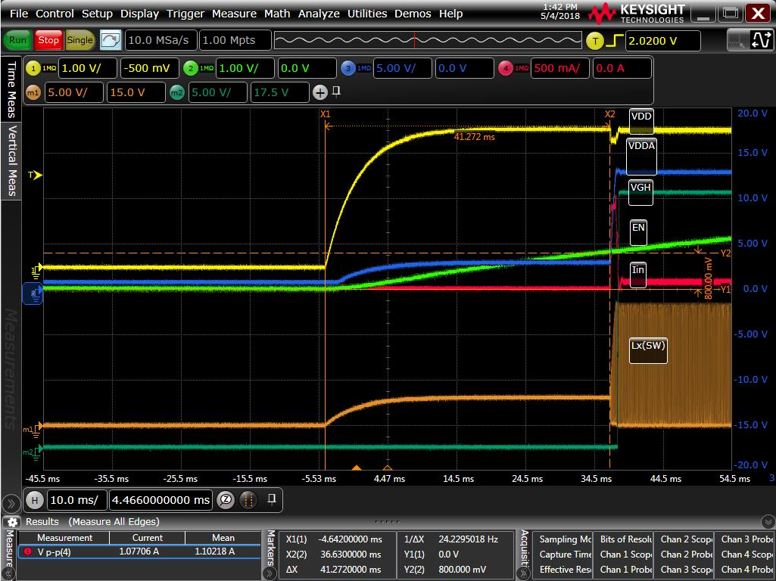Click channel 3 scale 5.00 V/ field
The image size is (776, 581).
click(402, 68)
